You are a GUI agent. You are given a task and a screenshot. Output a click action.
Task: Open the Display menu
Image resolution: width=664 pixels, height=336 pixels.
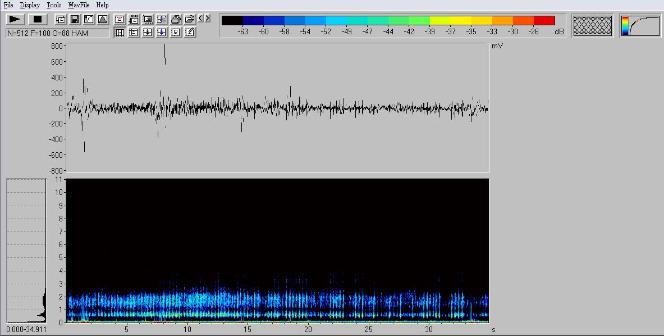pos(30,5)
